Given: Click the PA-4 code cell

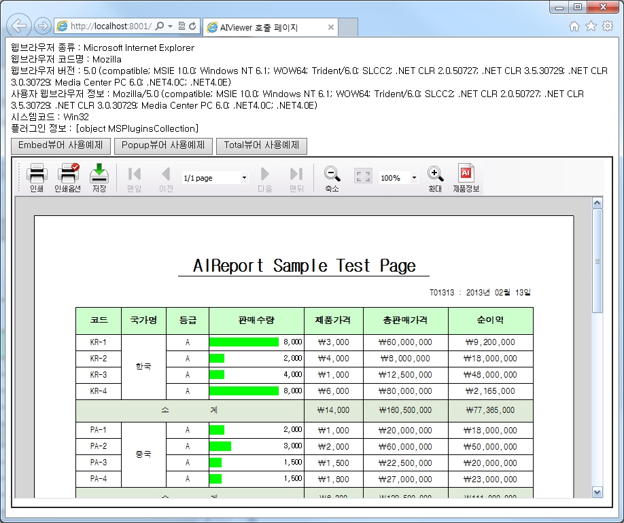Looking at the screenshot, I should click(x=99, y=479).
